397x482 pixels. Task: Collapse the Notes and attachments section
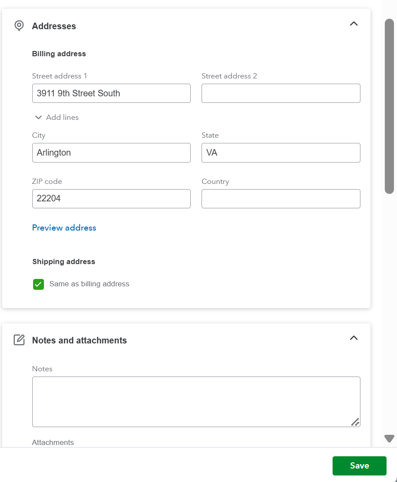click(x=354, y=338)
